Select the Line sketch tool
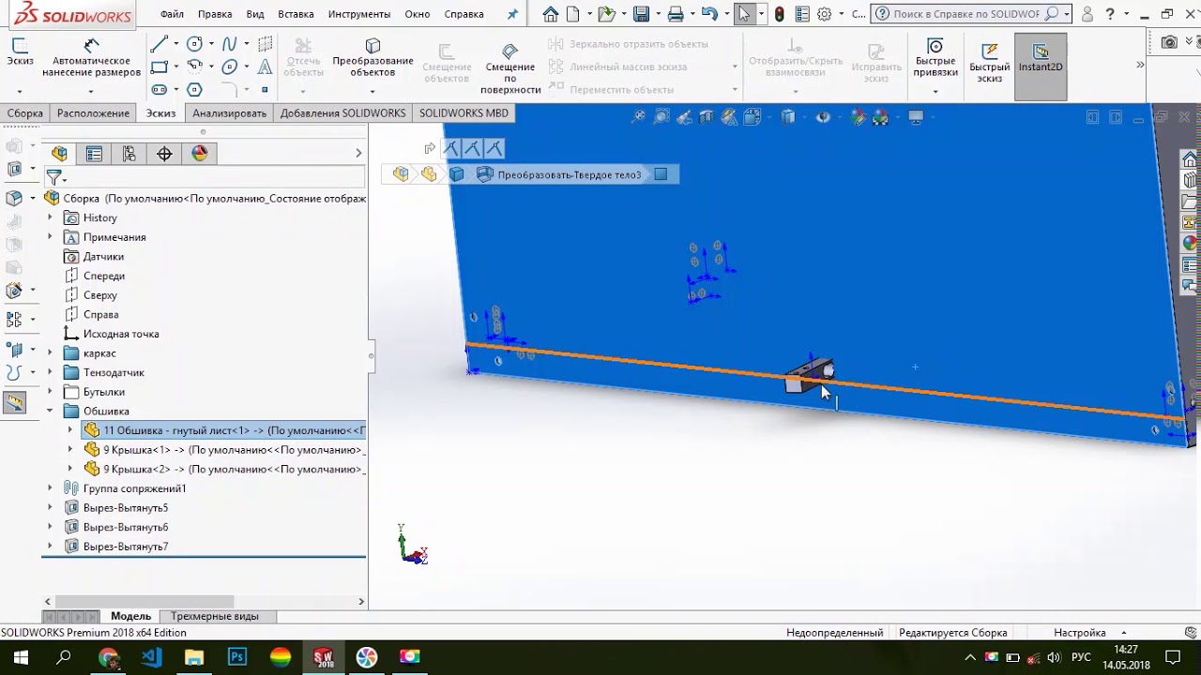 pos(160,44)
